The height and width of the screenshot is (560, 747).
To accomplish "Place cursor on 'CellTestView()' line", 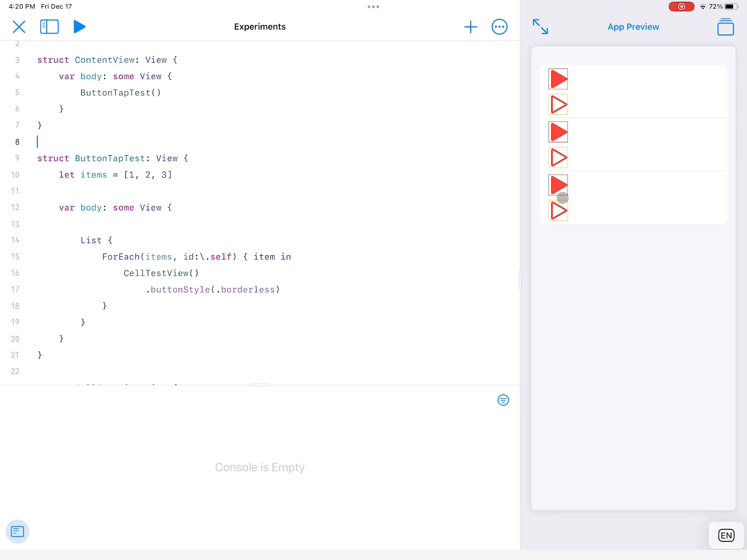I will (161, 273).
